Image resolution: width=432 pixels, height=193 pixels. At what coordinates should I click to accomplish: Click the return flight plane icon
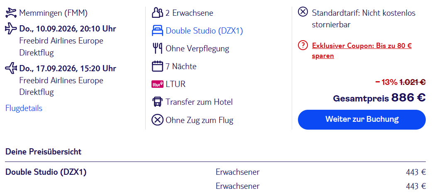pyautogui.click(x=11, y=68)
